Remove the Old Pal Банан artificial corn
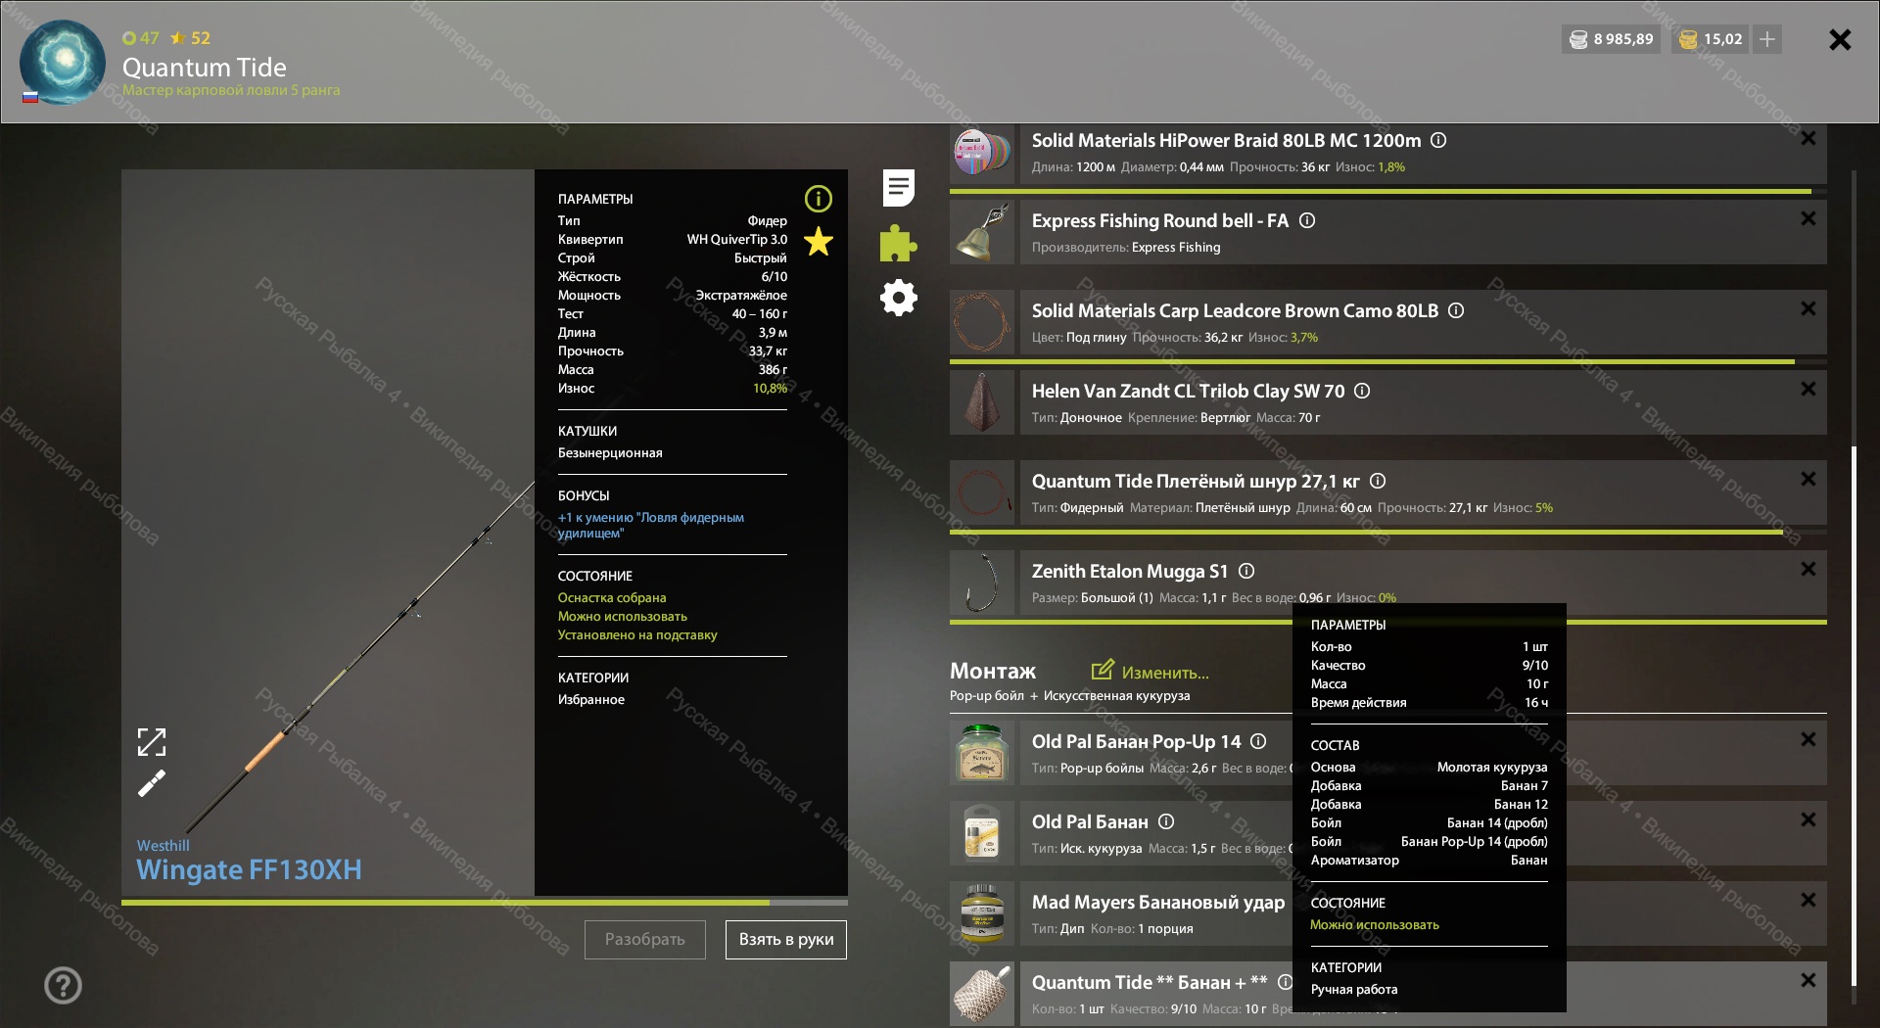The width and height of the screenshot is (1880, 1028). tap(1809, 820)
